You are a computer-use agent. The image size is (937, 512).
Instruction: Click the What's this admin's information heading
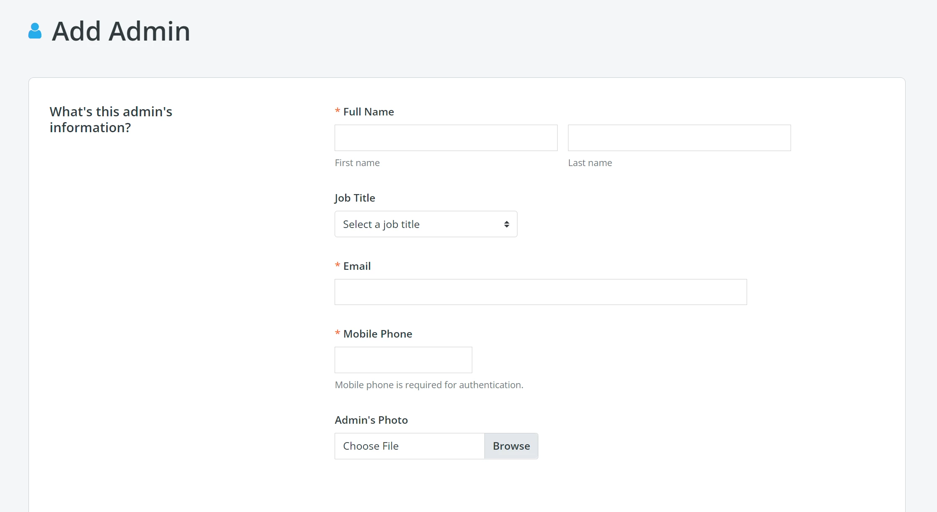(111, 119)
